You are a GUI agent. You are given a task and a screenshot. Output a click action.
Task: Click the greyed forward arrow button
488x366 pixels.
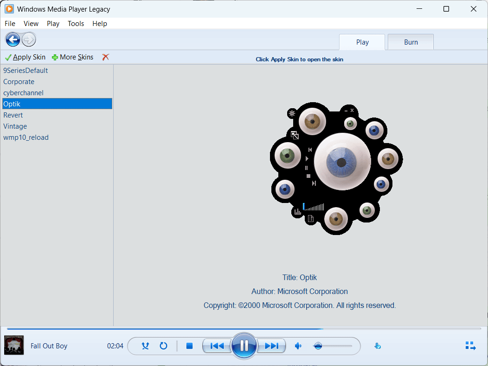(x=29, y=39)
